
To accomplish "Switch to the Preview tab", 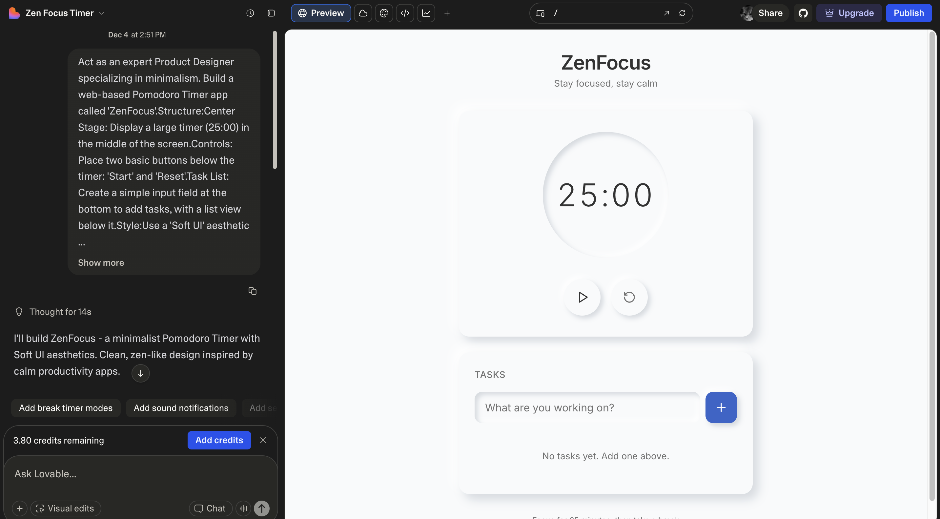I will tap(321, 13).
